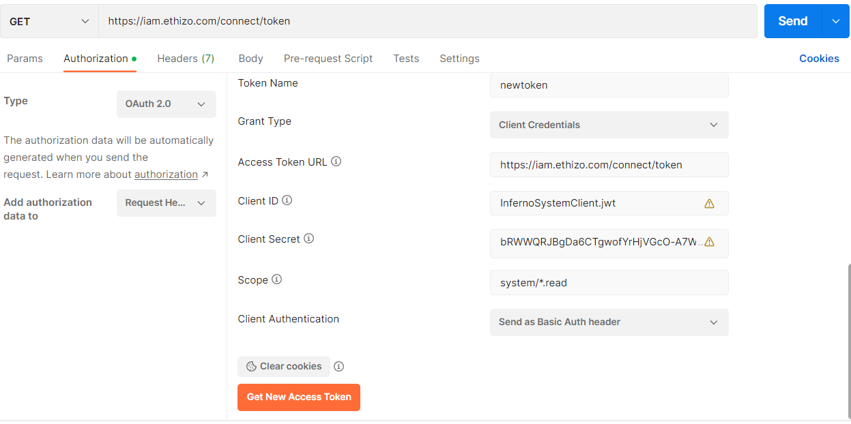
Task: Click the Send button split arrow
Action: click(x=835, y=21)
